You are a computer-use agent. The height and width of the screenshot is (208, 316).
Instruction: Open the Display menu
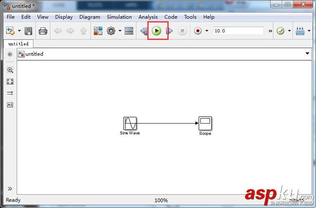64,17
